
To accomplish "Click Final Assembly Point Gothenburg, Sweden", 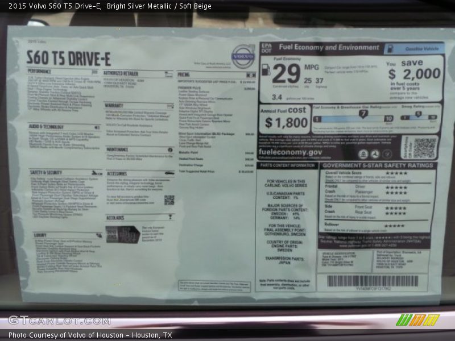I will 285,230.
